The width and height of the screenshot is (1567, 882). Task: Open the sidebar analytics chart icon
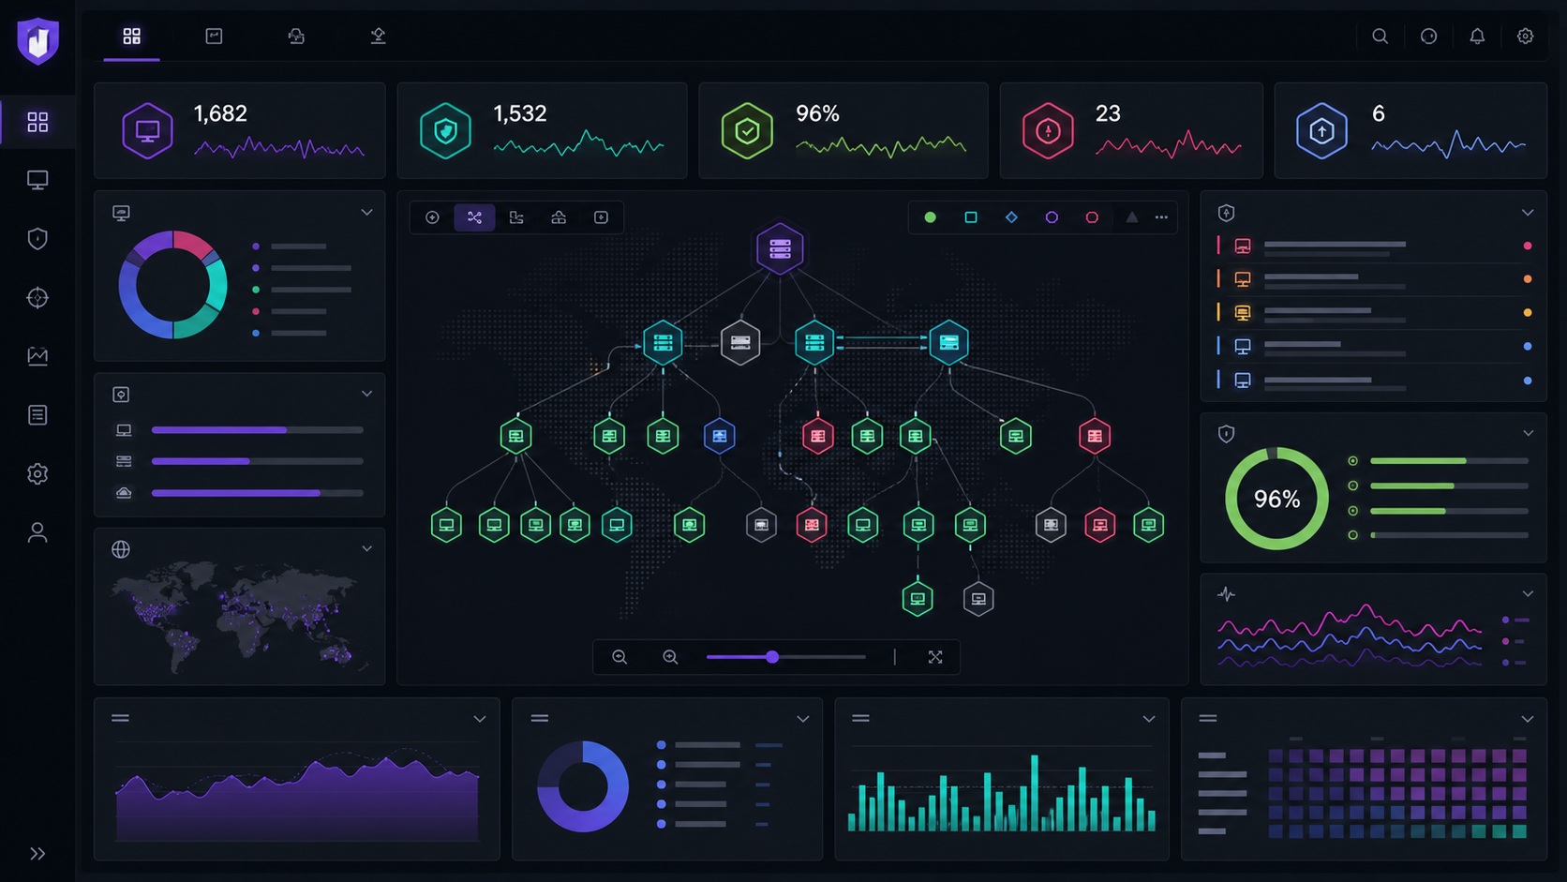[x=37, y=356]
